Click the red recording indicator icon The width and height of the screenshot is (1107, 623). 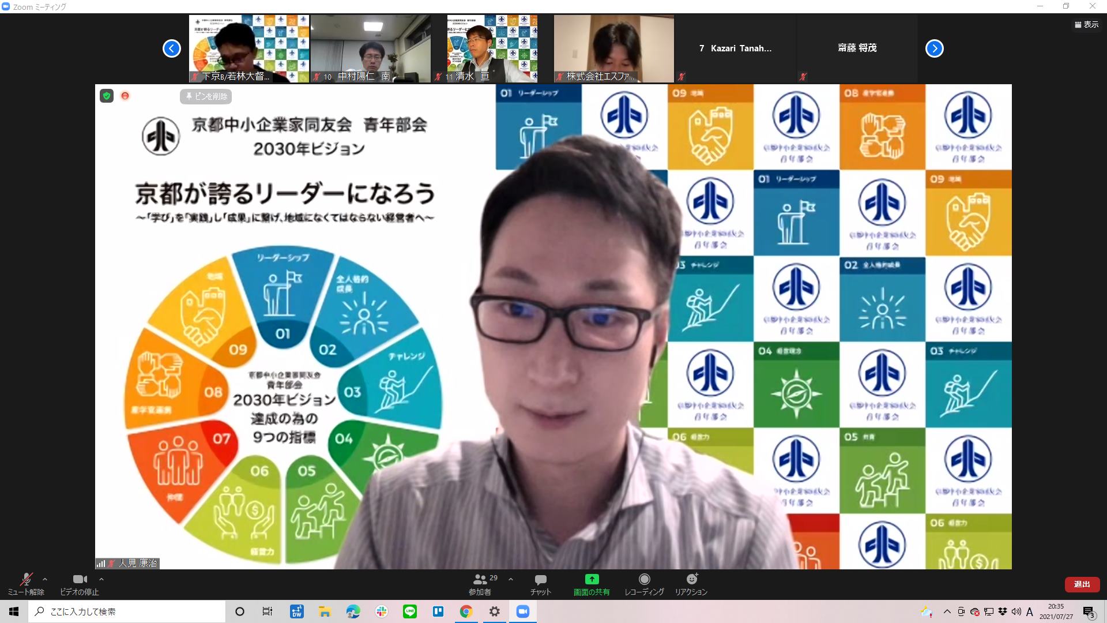pos(125,96)
